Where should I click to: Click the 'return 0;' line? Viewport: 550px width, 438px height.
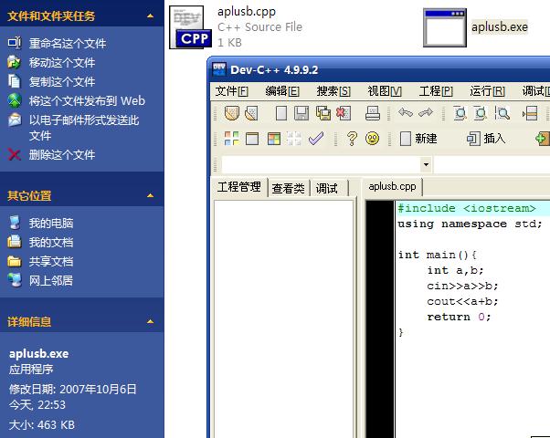coord(459,317)
